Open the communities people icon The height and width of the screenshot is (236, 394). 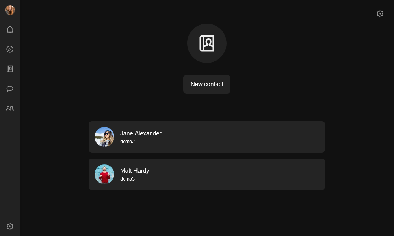click(10, 108)
